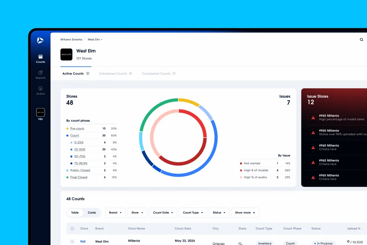Open store 965 link in table

(x=83, y=242)
